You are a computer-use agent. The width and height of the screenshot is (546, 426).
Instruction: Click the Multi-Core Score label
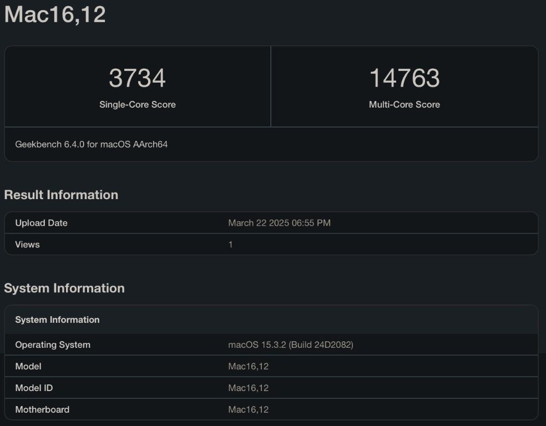[x=405, y=104]
